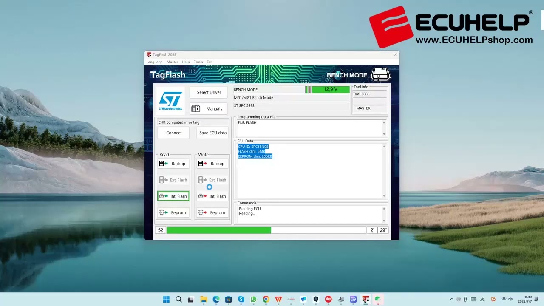Click the Sogou input method tray icon
This screenshot has width=544, height=306.
(x=493, y=299)
